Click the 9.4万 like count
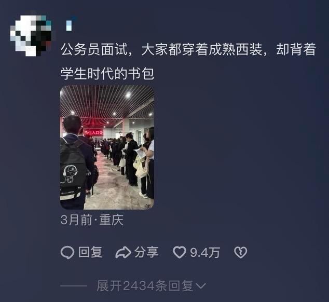329x302 pixels. point(205,253)
